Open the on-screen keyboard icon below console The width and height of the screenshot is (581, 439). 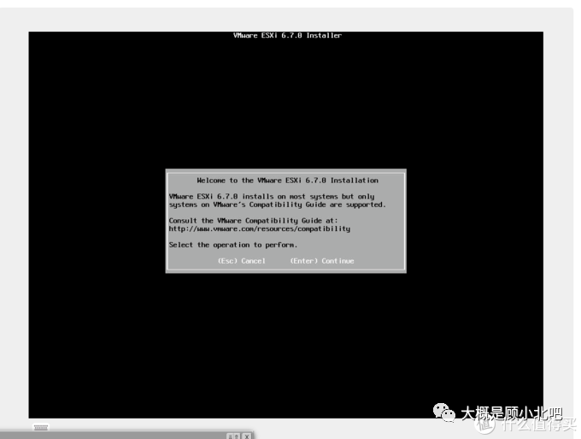pos(41,427)
